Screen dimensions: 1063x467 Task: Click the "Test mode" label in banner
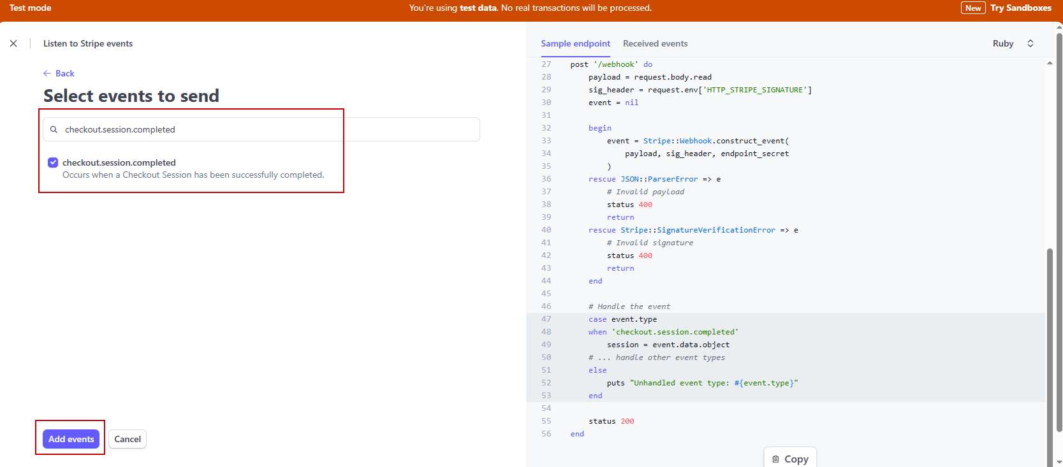click(30, 8)
